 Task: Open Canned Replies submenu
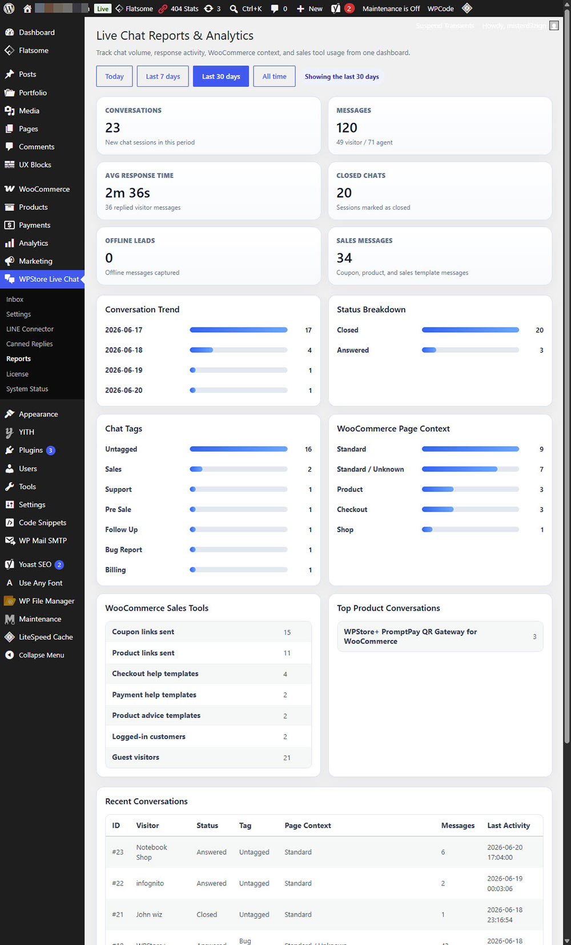[x=29, y=344]
